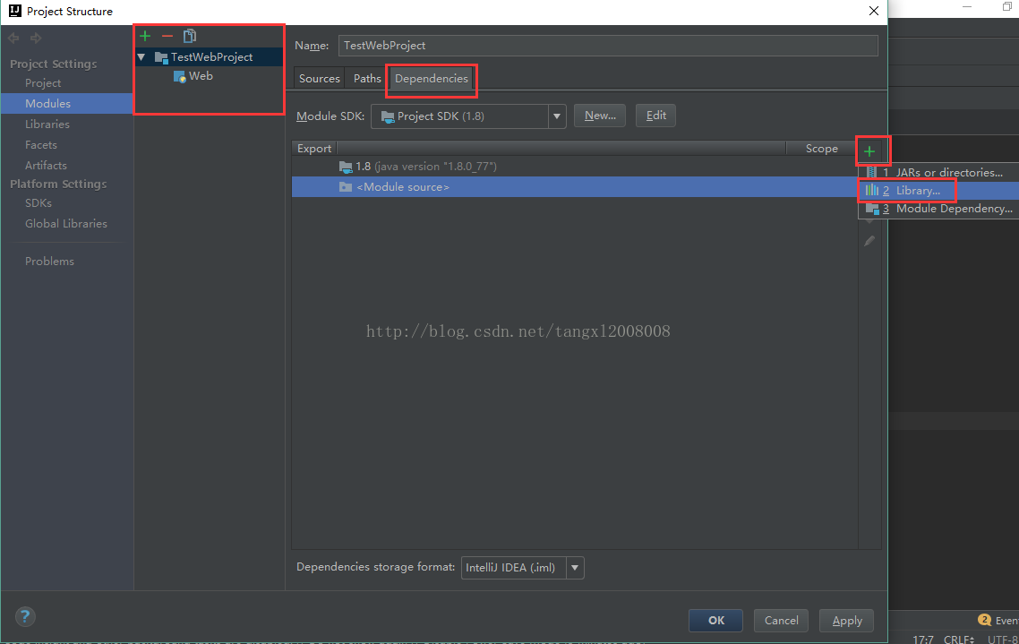Click the Module source folder icon

(x=346, y=187)
